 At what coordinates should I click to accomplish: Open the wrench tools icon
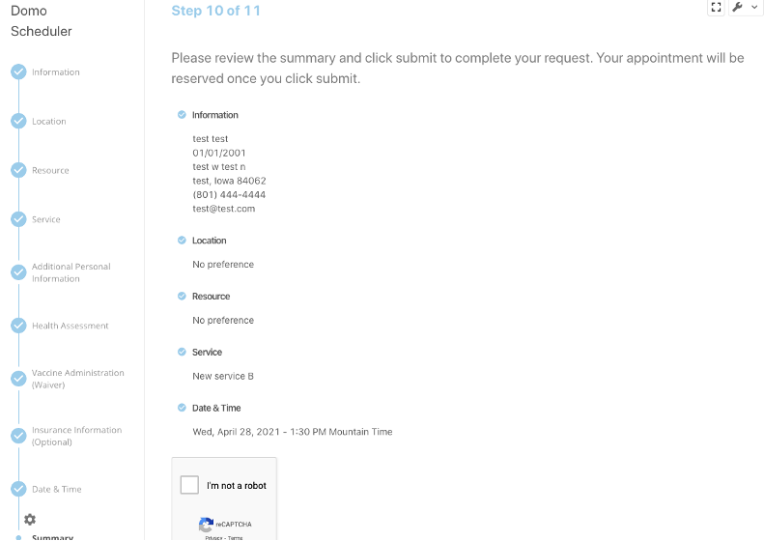[737, 8]
